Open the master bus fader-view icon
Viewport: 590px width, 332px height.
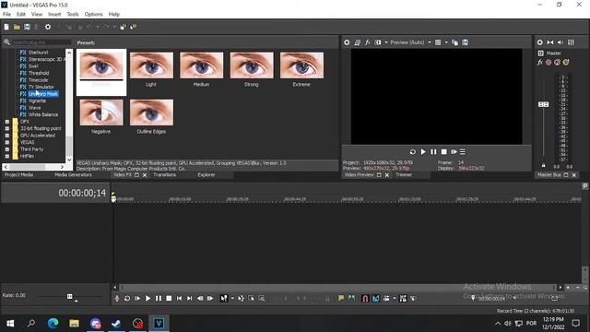pos(571,42)
